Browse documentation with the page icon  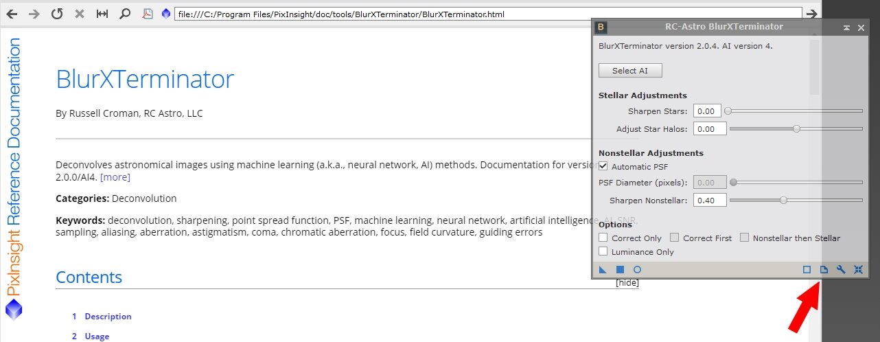824,270
